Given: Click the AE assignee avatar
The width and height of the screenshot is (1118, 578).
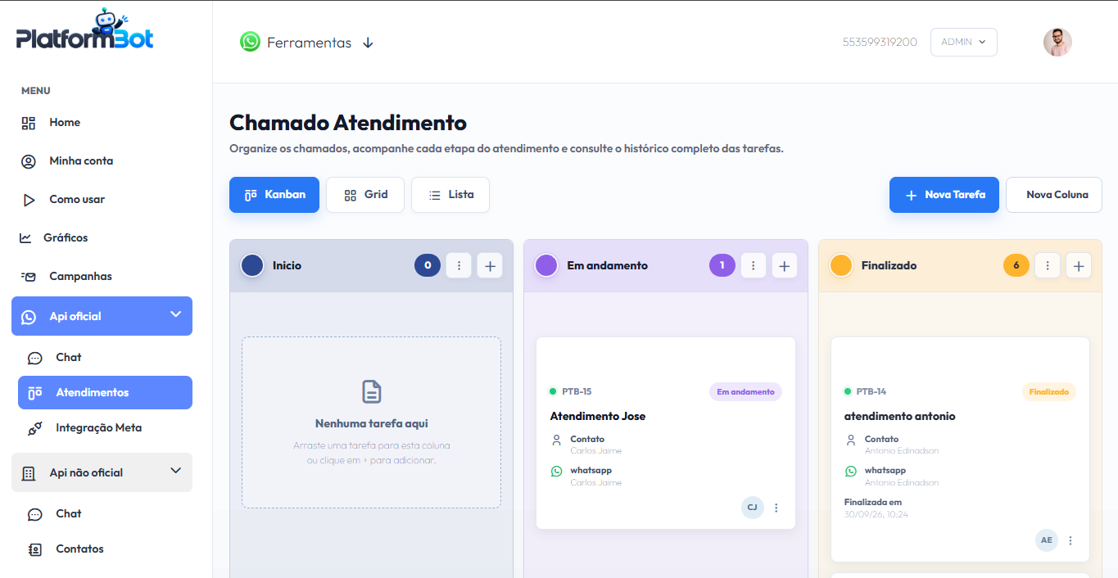Looking at the screenshot, I should pos(1047,540).
